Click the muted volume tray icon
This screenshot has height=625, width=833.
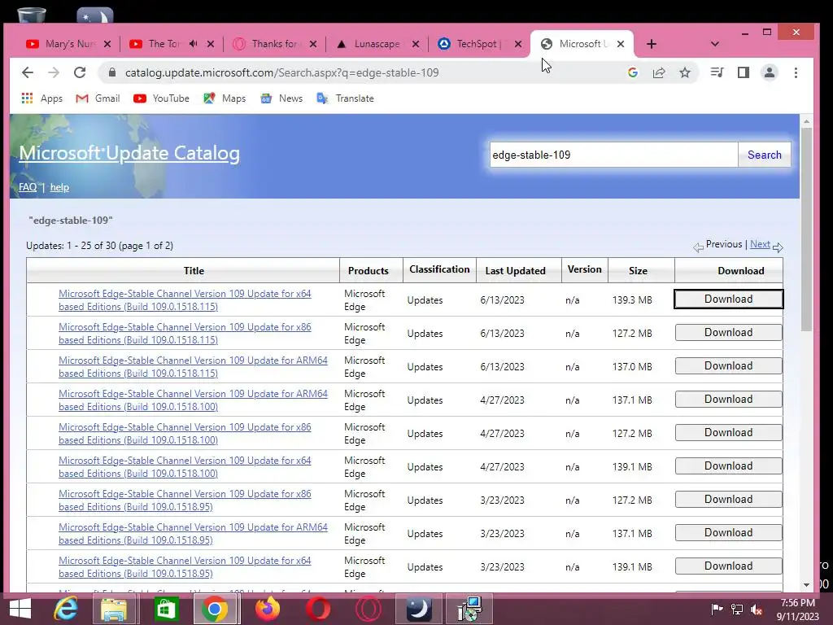pos(757,610)
